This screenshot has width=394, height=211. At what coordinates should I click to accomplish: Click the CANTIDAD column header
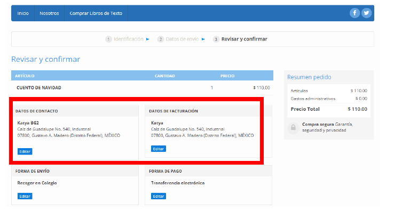165,76
